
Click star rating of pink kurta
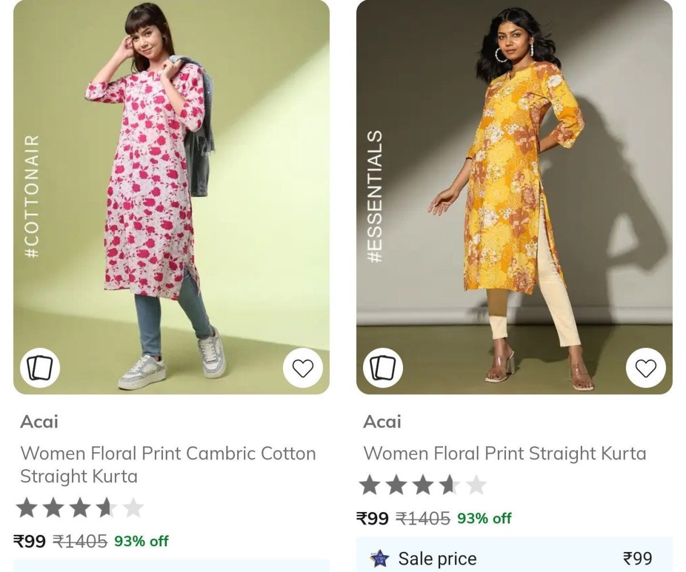point(79,507)
